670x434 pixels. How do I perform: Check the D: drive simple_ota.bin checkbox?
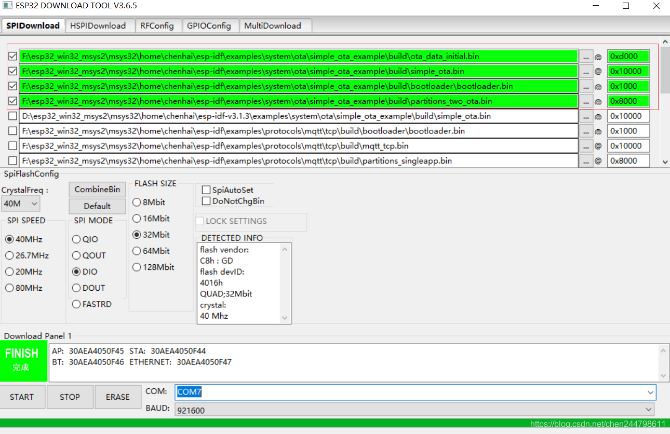pos(12,116)
